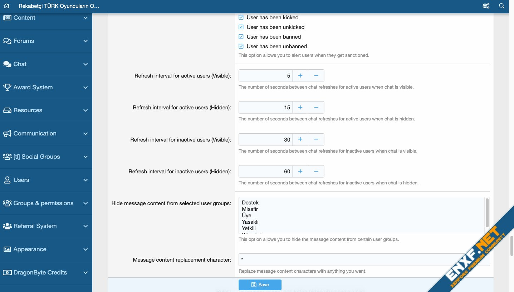Focus the message content replacement character field

click(364, 259)
